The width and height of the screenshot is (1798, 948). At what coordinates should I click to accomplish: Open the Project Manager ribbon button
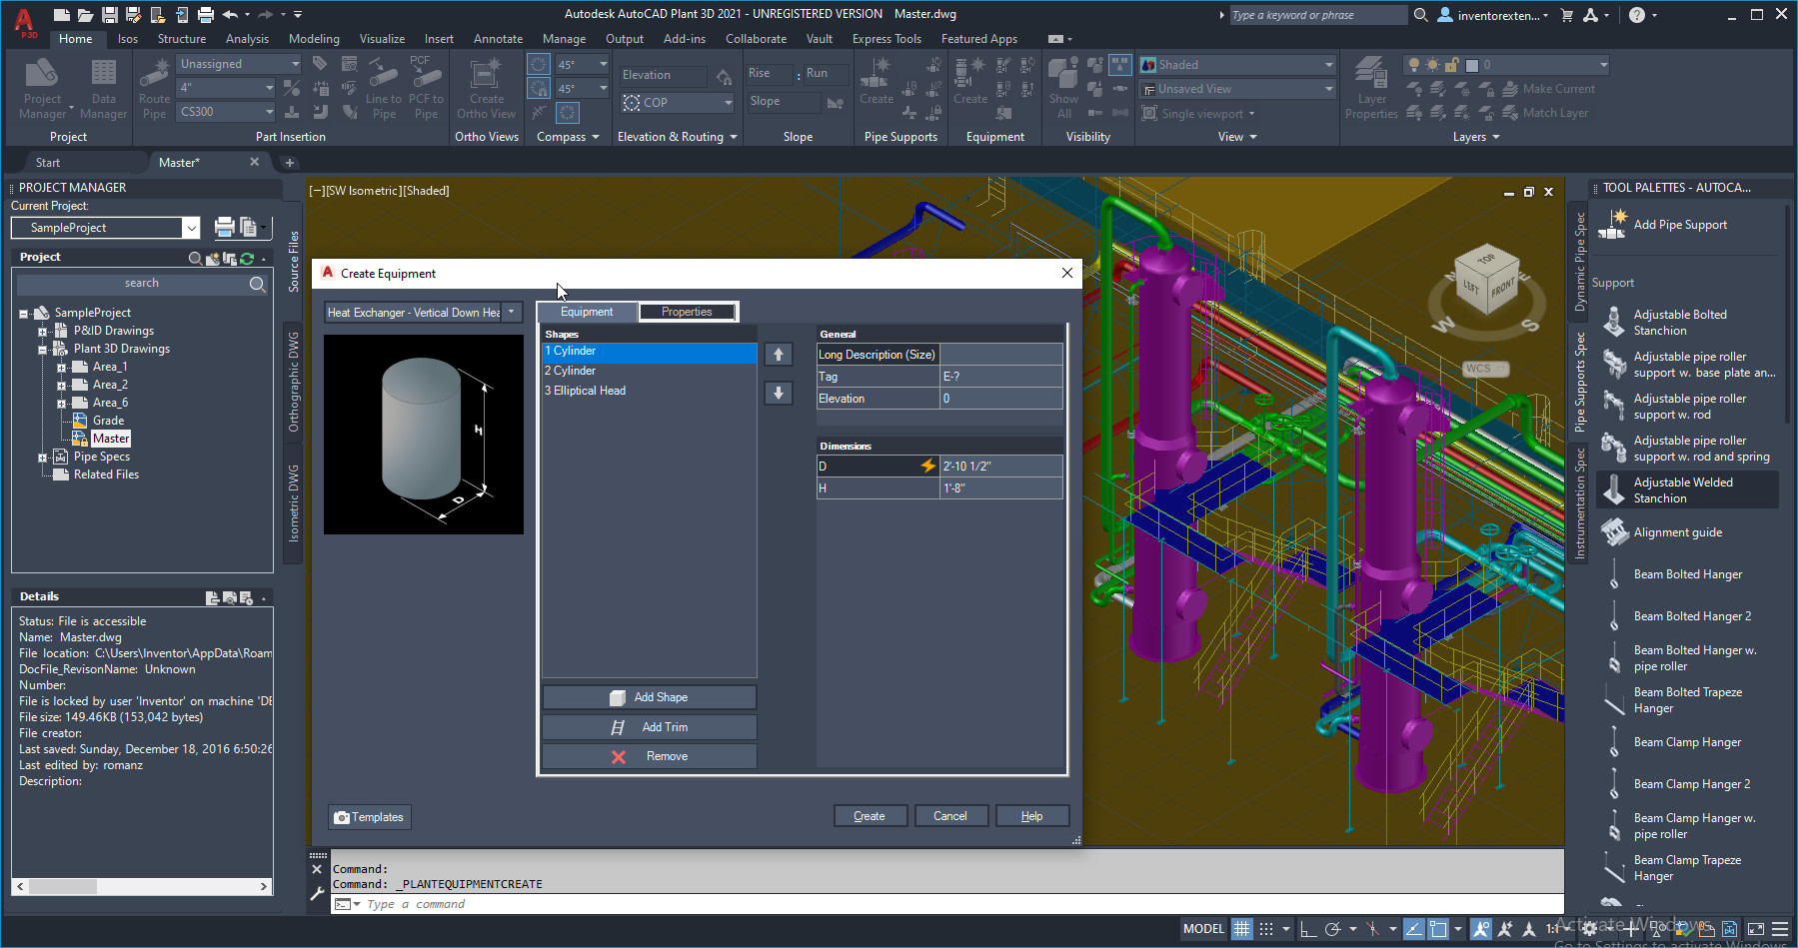[x=42, y=89]
